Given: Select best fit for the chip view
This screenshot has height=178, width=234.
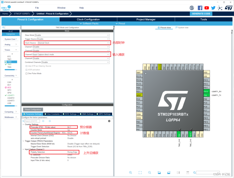Looking at the screenshot, I should [x=140, y=173].
